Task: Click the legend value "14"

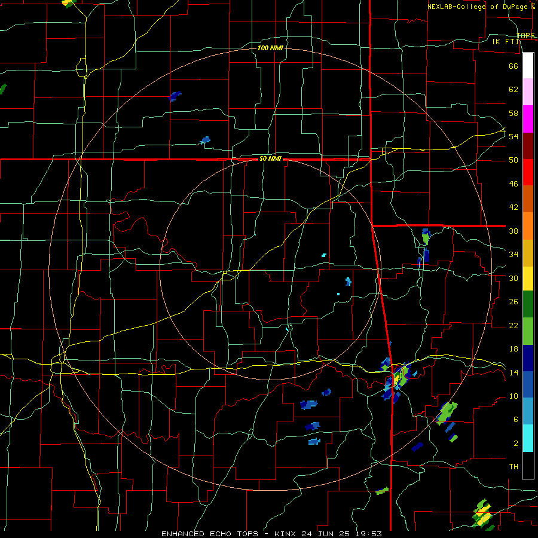Action: 513,372
